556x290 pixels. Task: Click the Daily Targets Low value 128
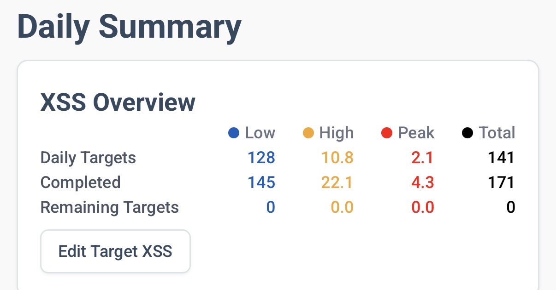coord(261,158)
